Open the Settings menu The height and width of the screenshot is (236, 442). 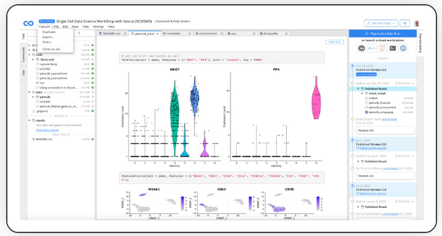(99, 27)
